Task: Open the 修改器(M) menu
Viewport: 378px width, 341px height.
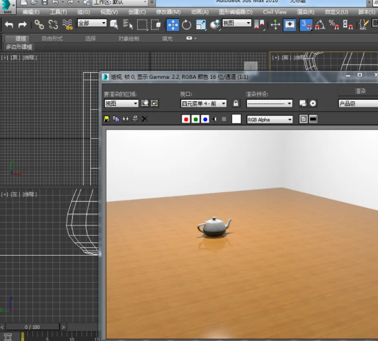Action: (x=168, y=12)
